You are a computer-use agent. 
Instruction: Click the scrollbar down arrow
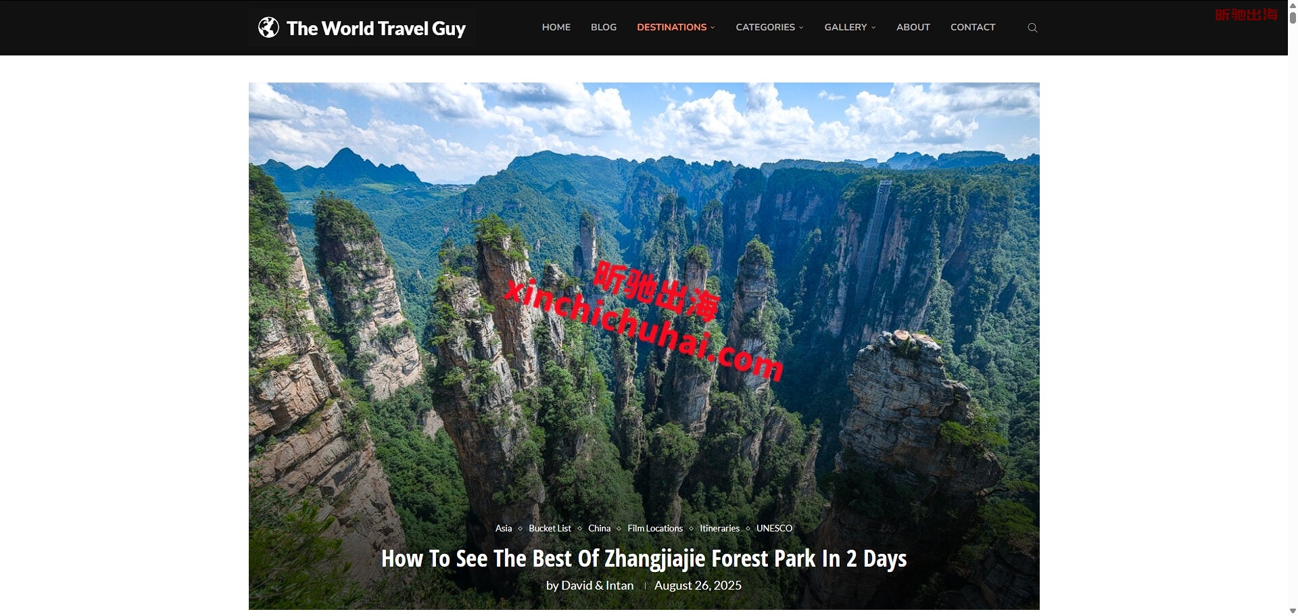(x=1293, y=611)
